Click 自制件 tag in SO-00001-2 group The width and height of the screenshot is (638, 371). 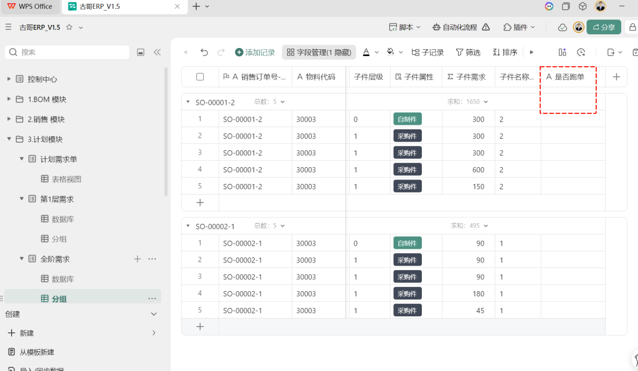pyautogui.click(x=407, y=119)
